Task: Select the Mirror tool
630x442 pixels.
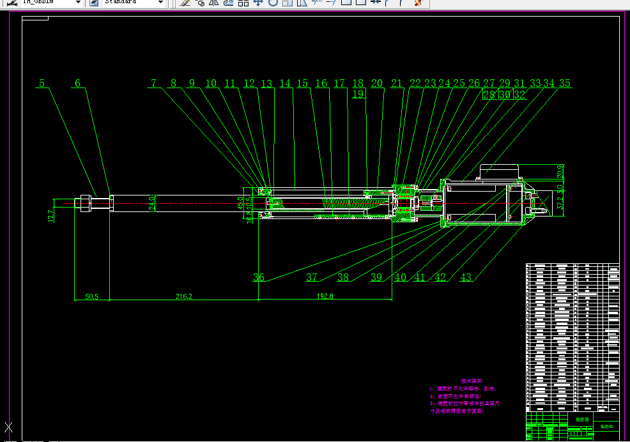Action: (x=214, y=3)
